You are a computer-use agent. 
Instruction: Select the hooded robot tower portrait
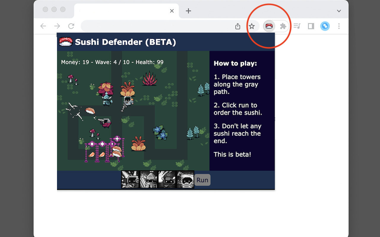(185, 180)
